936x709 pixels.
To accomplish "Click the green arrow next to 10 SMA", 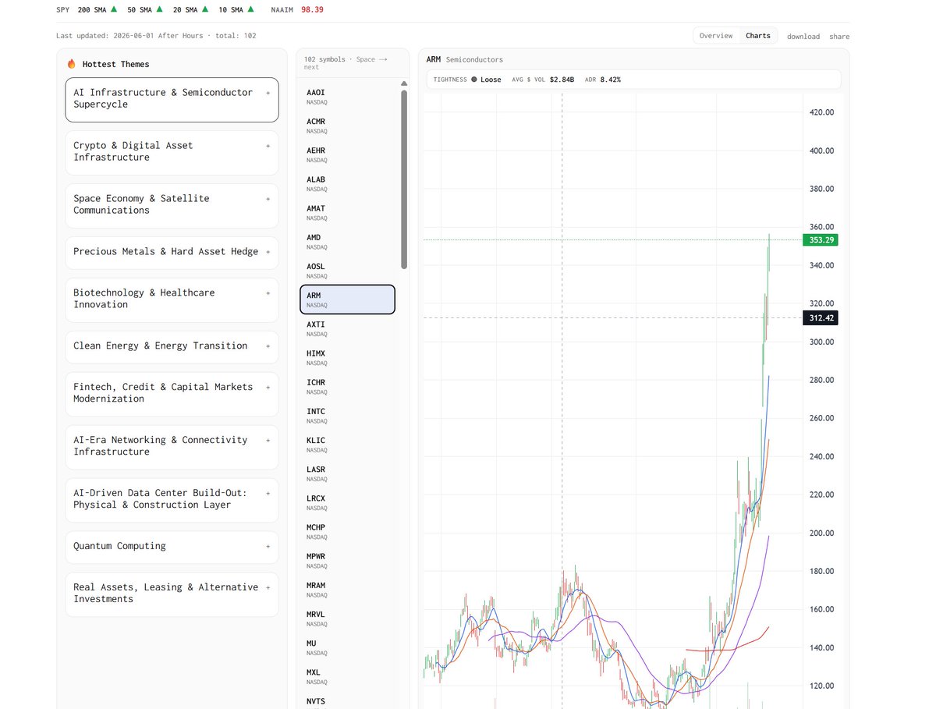I will pyautogui.click(x=251, y=9).
